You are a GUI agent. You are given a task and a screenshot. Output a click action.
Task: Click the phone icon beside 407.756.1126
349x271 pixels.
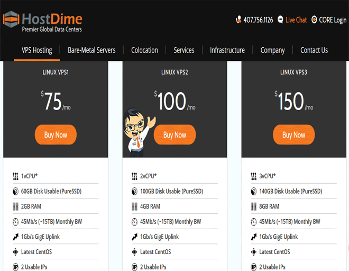pyautogui.click(x=238, y=20)
